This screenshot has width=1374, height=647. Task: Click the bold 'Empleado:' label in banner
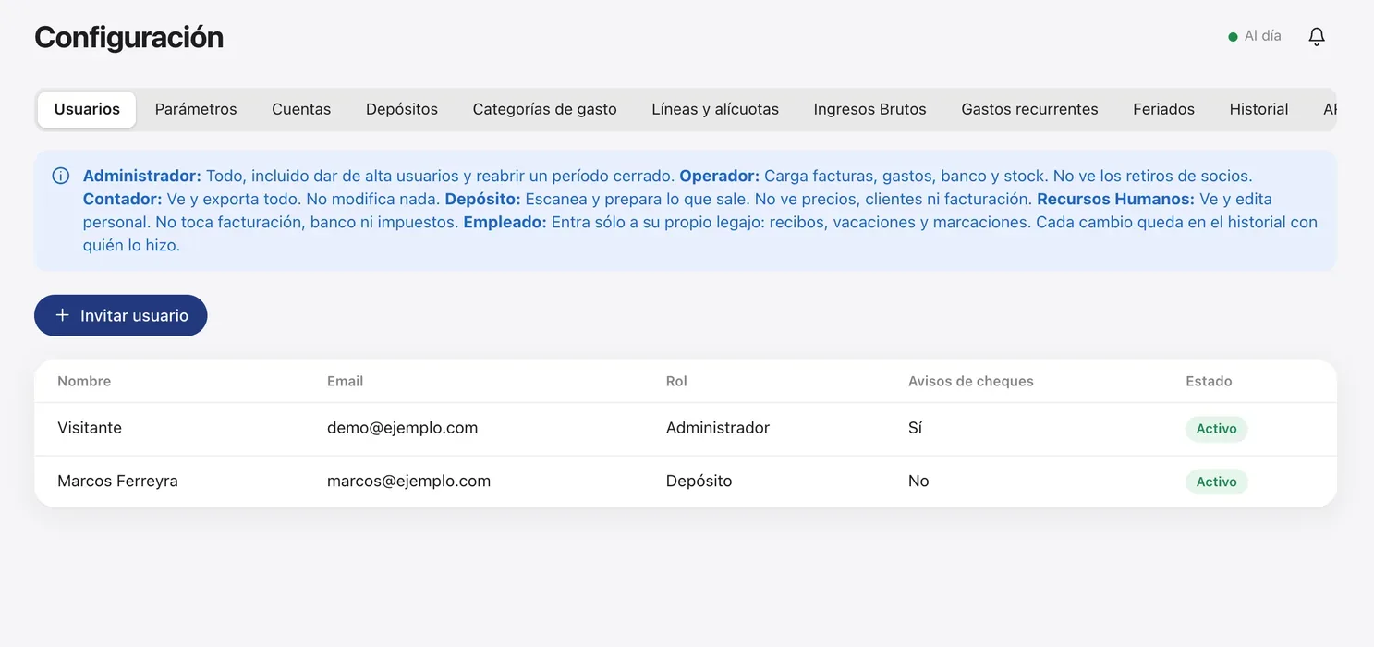click(x=505, y=222)
